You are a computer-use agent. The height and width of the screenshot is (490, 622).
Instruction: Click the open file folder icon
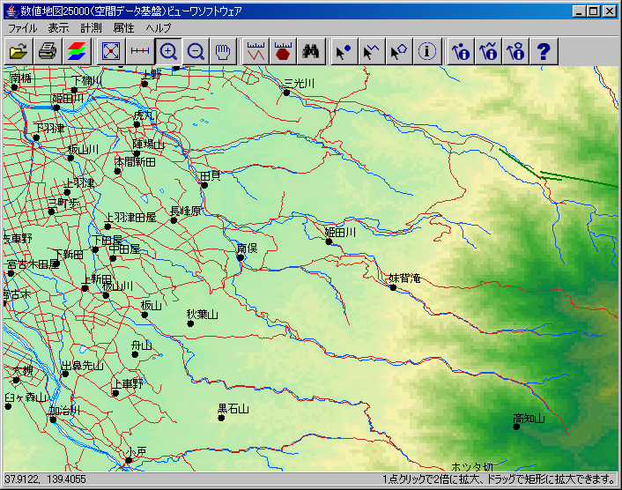(19, 52)
